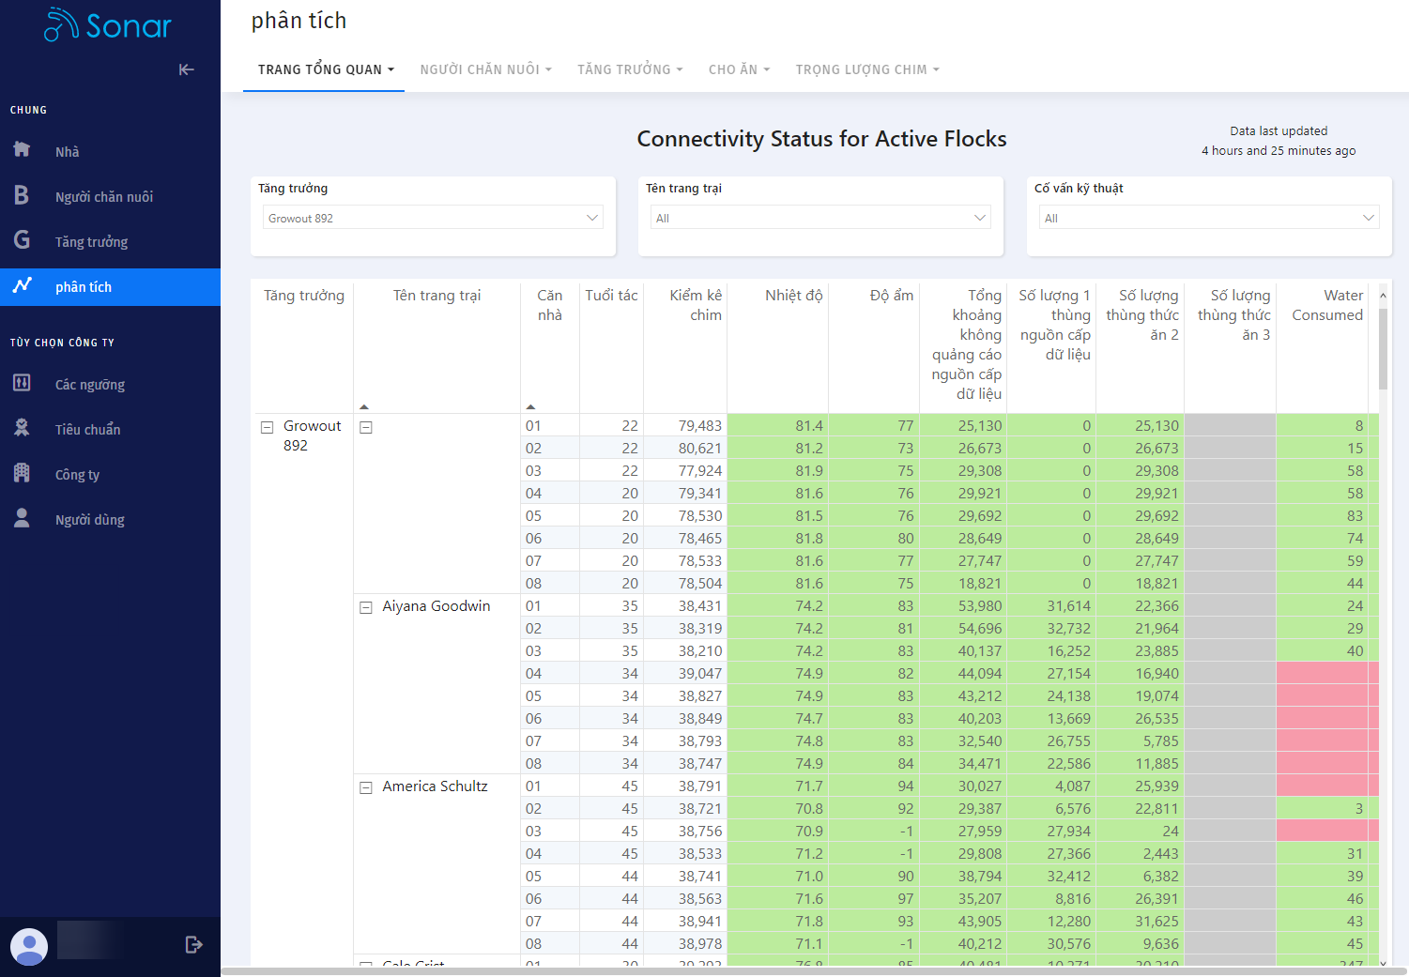This screenshot has width=1409, height=977.
Task: Open CHO ĂN tab menu
Action: pos(739,69)
